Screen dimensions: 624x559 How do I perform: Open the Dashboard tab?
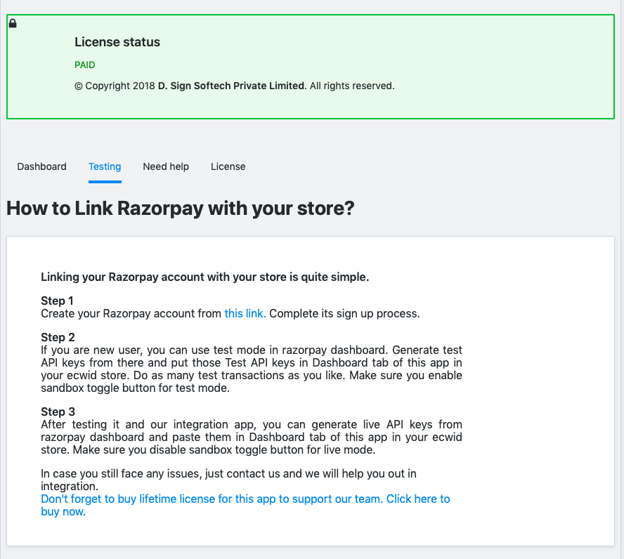41,166
